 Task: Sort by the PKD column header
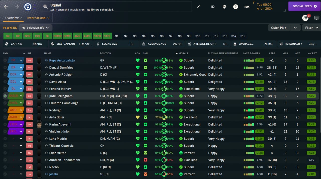point(6,53)
